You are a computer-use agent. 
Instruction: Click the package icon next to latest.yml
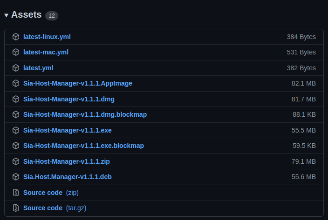[x=16, y=68]
